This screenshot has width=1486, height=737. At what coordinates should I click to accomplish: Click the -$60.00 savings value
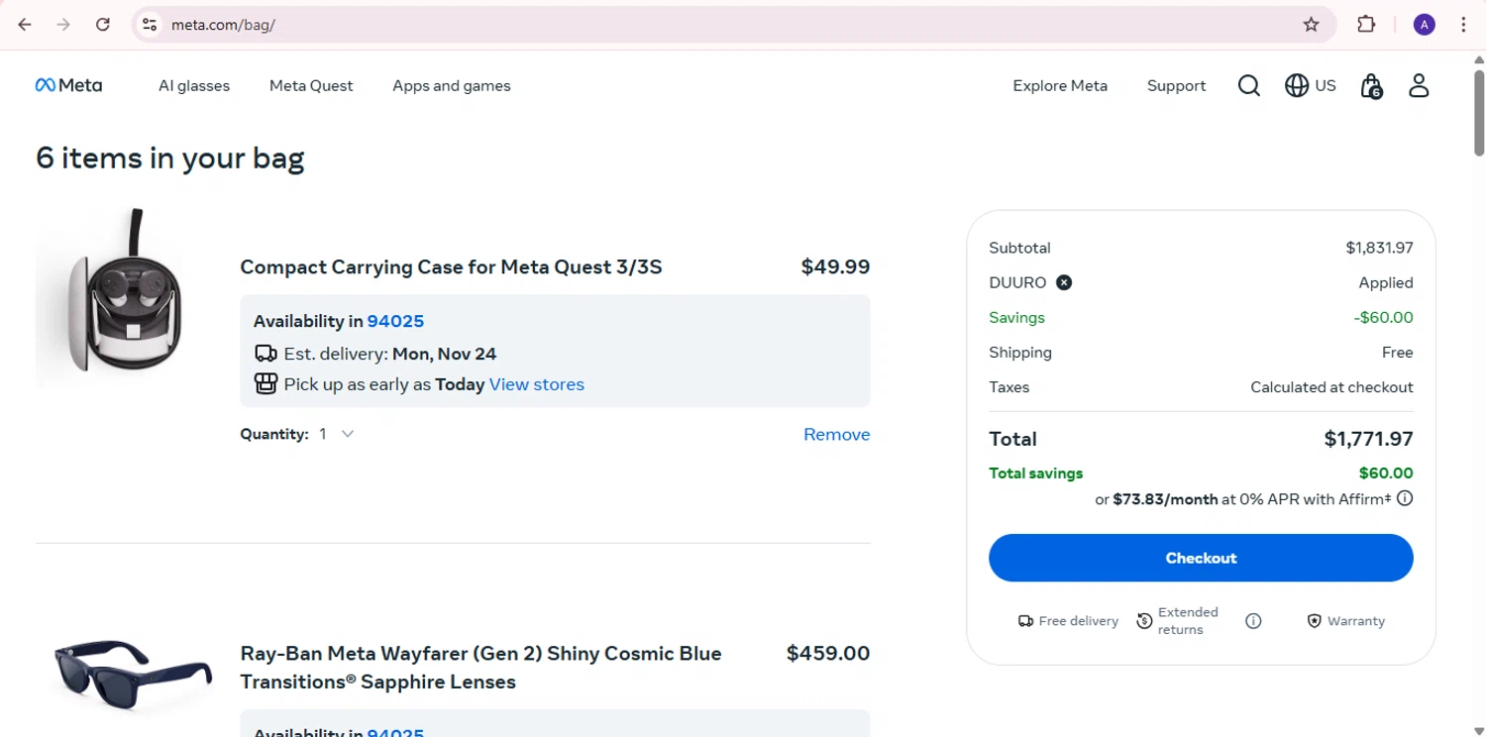(1384, 318)
